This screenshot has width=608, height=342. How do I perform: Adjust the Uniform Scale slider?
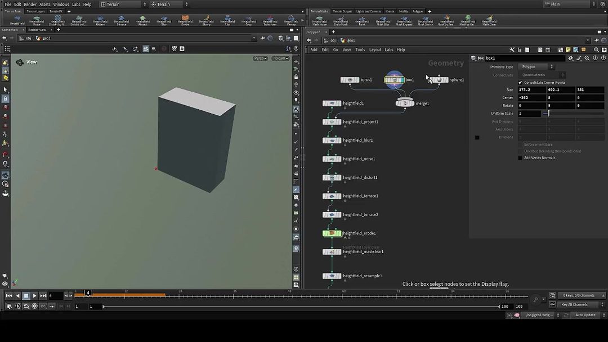[x=573, y=114]
